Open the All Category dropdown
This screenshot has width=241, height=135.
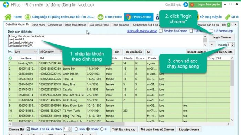click(x=51, y=52)
